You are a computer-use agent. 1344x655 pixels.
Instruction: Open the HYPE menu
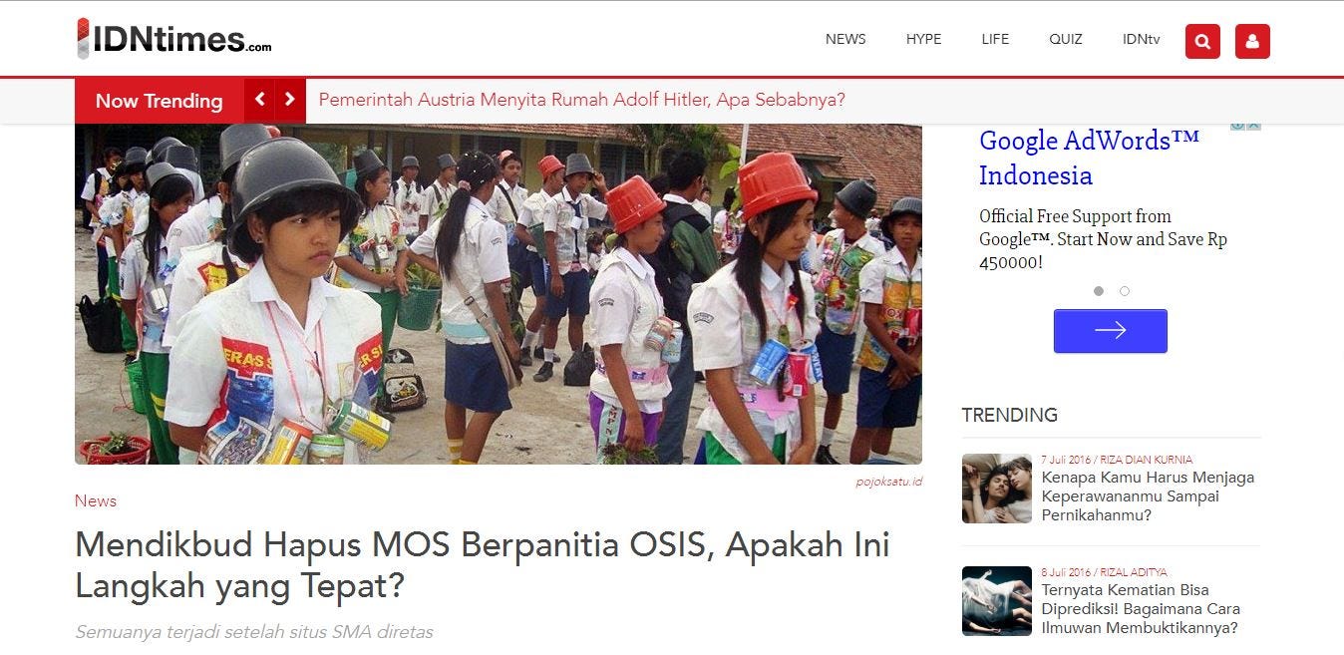tap(923, 40)
